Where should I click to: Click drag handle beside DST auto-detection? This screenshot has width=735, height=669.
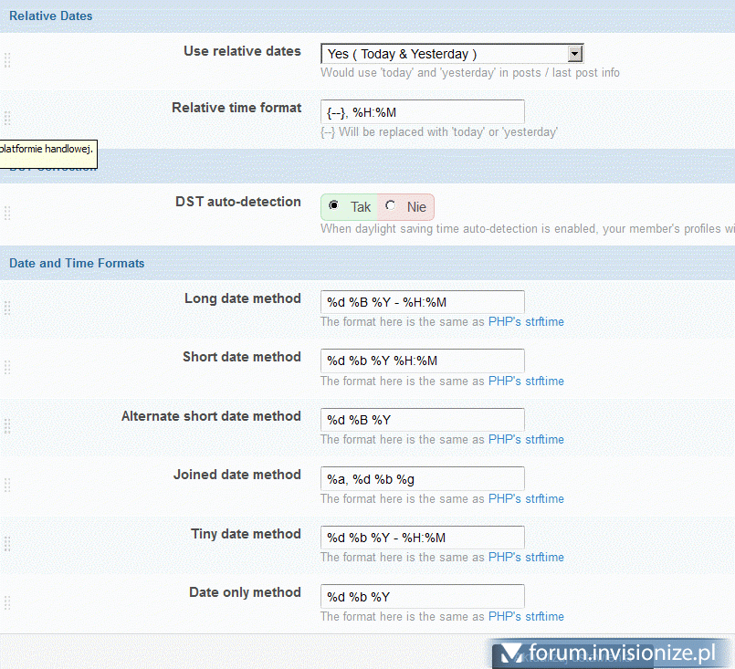7,213
